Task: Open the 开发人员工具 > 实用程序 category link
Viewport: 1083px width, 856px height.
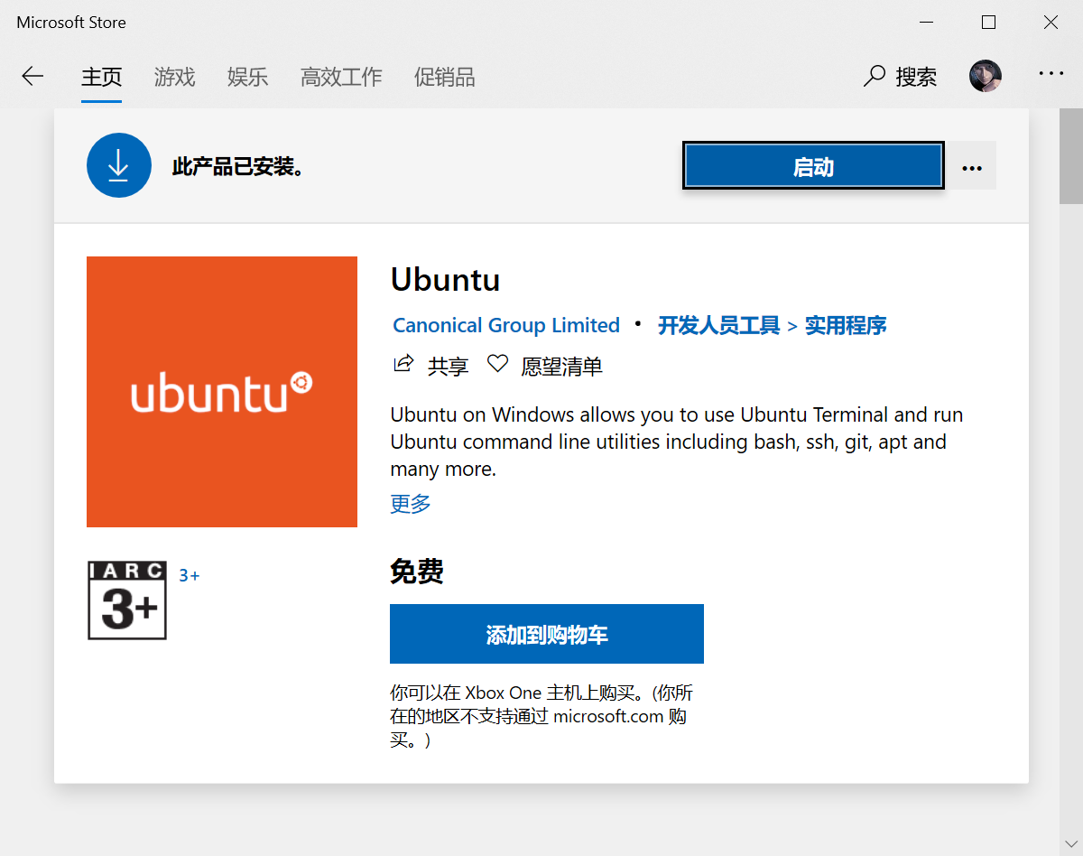Action: coord(773,325)
